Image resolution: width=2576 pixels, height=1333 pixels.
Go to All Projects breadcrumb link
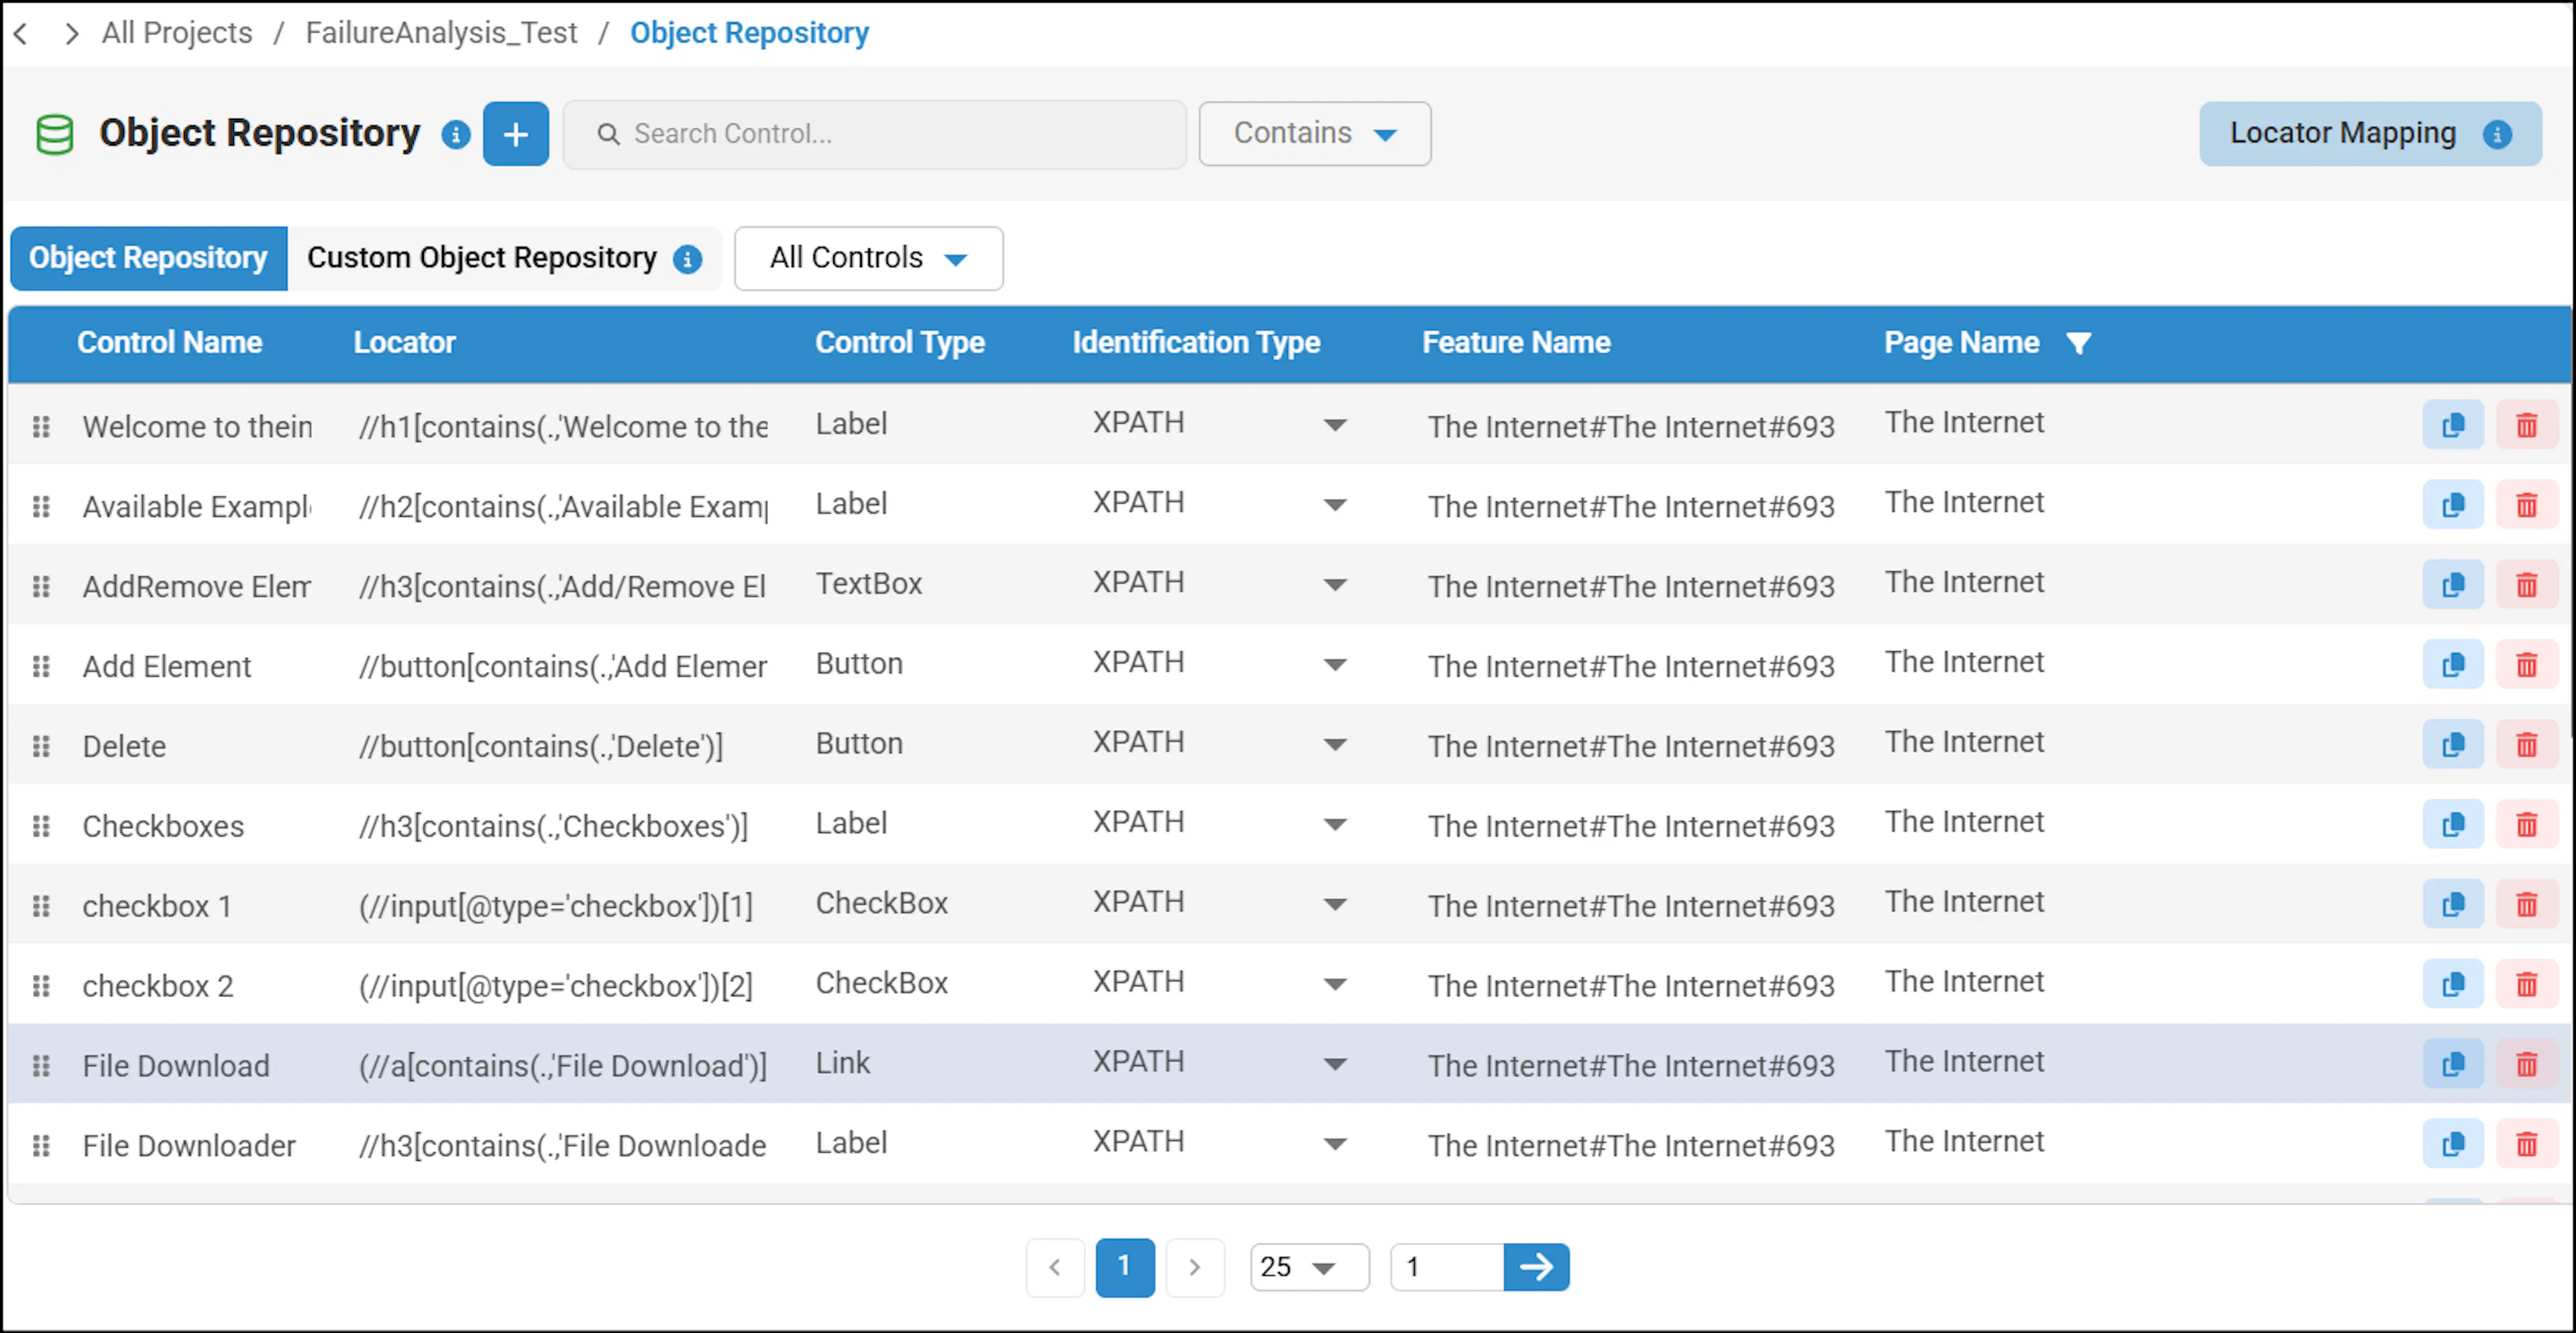tap(177, 33)
